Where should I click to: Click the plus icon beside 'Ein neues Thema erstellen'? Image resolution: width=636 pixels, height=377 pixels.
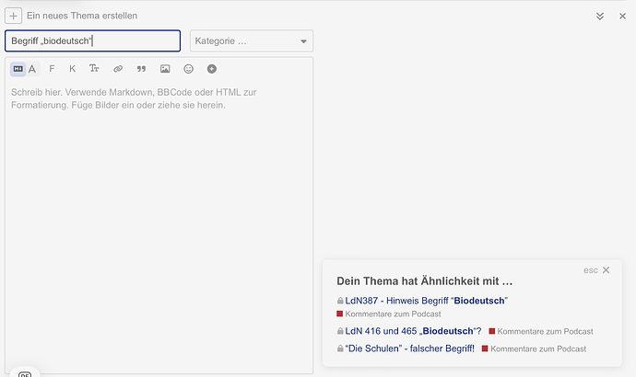(14, 16)
